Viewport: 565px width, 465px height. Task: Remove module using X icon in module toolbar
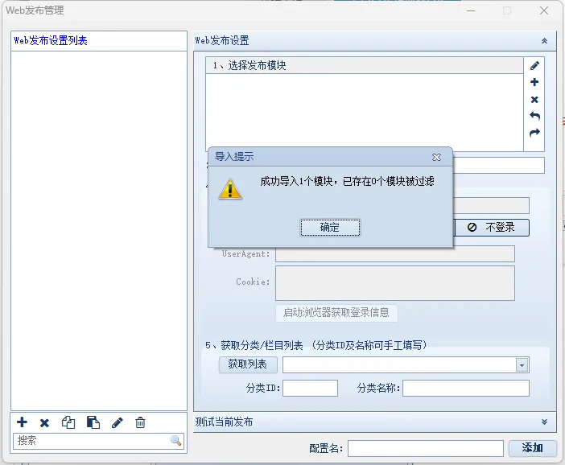tap(534, 100)
